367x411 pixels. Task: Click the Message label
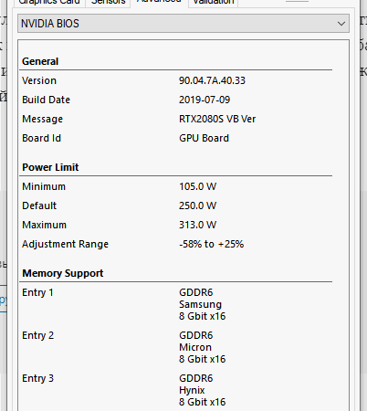coord(42,119)
